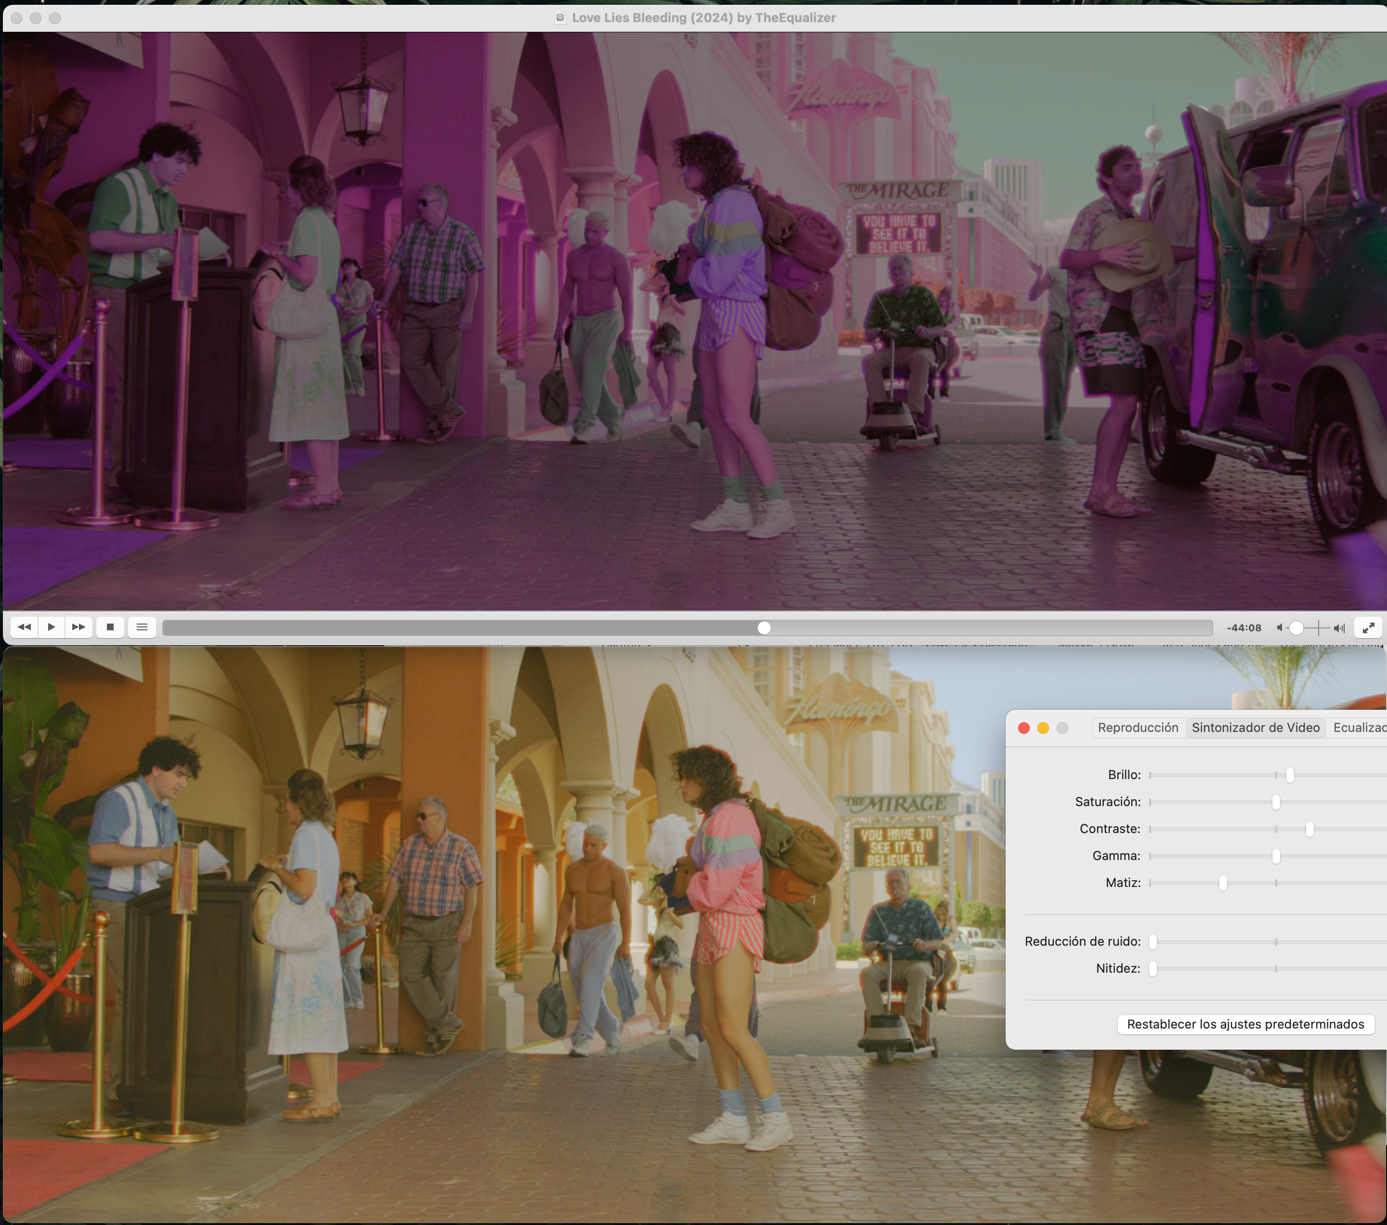Click the Contraste slider handle
The height and width of the screenshot is (1225, 1387).
pos(1309,829)
